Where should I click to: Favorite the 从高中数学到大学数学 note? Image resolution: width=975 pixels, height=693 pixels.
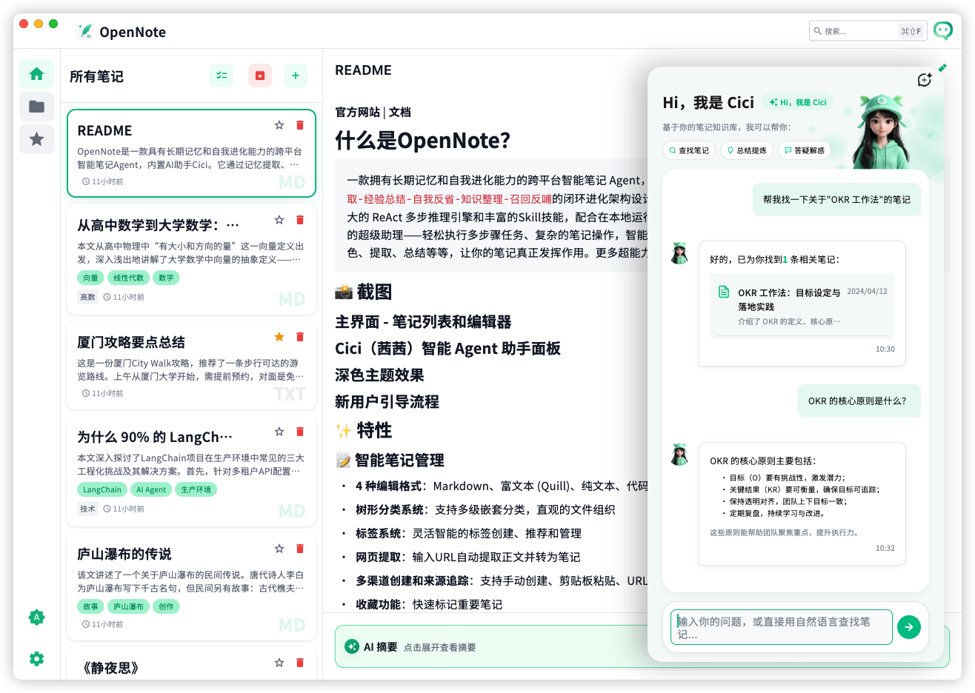point(279,220)
